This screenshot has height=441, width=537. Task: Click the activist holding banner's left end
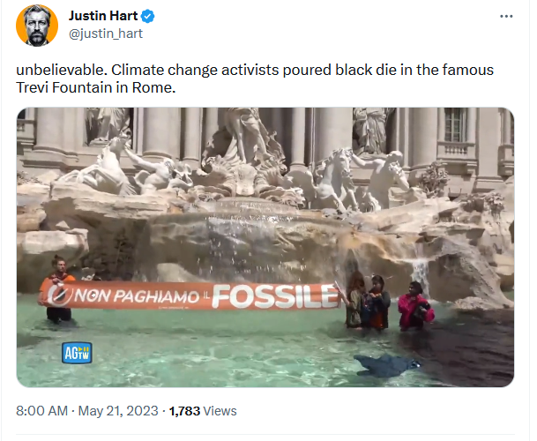pos(58,290)
